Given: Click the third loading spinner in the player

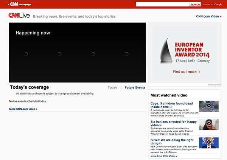Looking at the screenshot, I should tap(93, 54).
